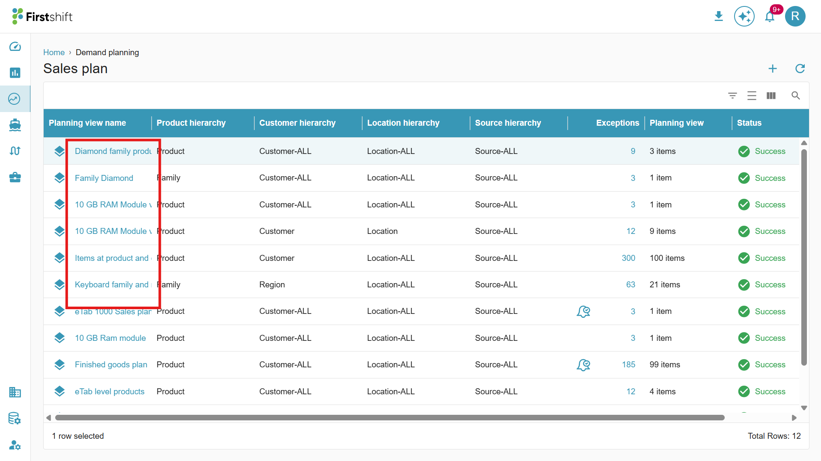The image size is (821, 461).
Task: Open eTab level products link
Action: (110, 391)
